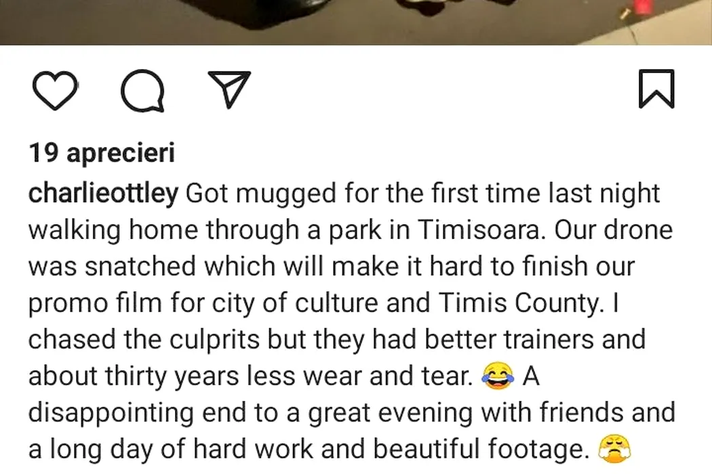Share the post using the paper plane icon

click(x=229, y=89)
